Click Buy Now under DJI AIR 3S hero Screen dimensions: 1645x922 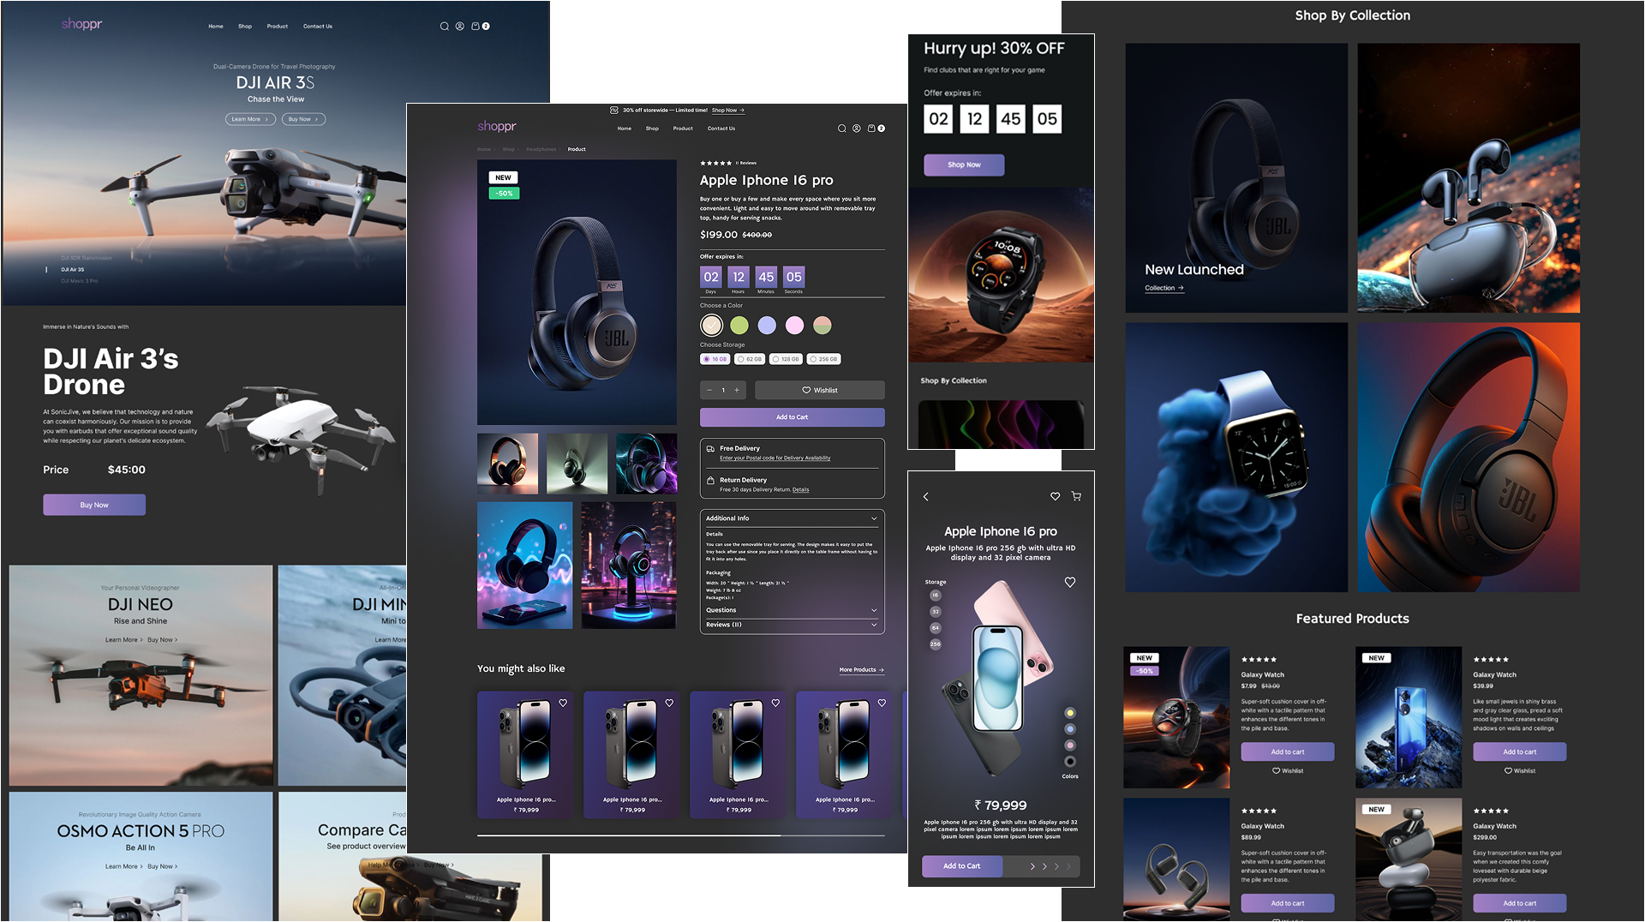coord(303,119)
